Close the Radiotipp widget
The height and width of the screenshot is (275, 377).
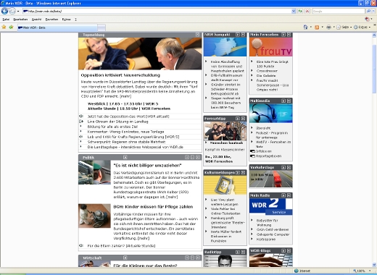[x=243, y=252]
